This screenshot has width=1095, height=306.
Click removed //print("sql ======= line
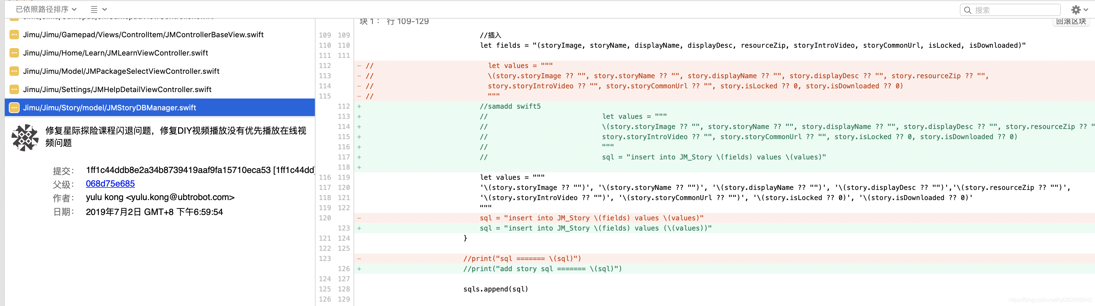[522, 258]
